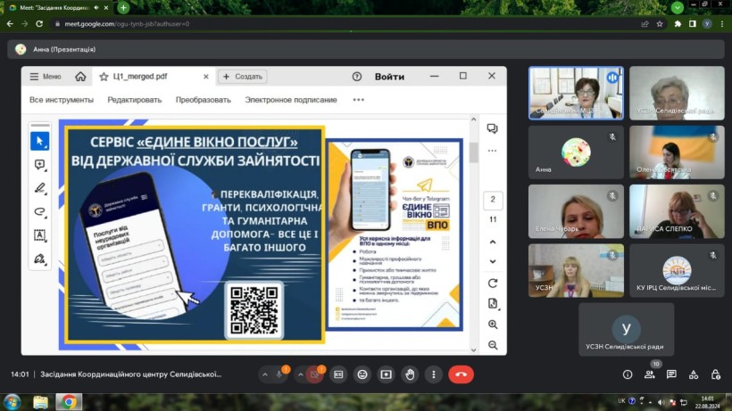The height and width of the screenshot is (411, 732).
Task: Select the arrow selection tool in PDF toolbar
Action: (x=39, y=141)
